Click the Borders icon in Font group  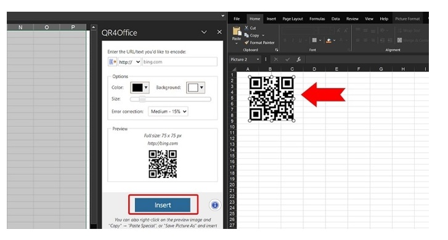(314, 40)
